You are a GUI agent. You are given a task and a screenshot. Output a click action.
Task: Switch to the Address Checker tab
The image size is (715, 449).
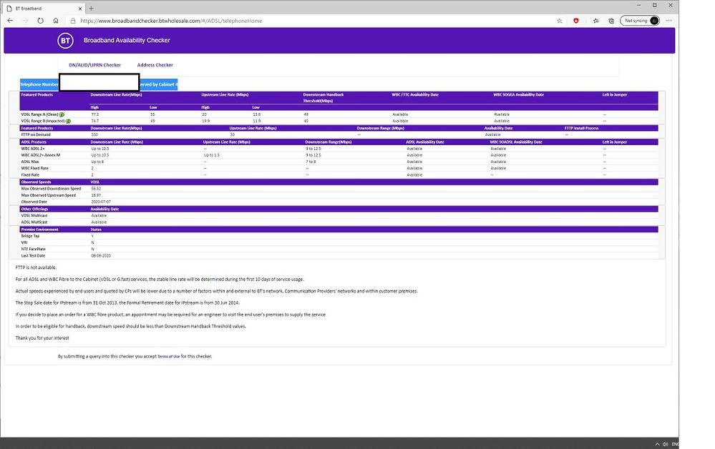[155, 65]
